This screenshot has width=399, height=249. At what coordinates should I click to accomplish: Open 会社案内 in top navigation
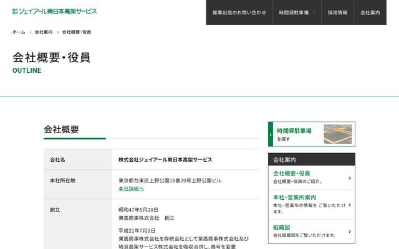click(x=370, y=12)
